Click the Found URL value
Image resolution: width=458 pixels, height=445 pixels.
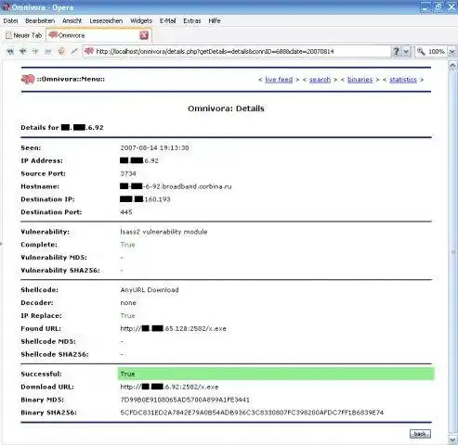click(173, 328)
